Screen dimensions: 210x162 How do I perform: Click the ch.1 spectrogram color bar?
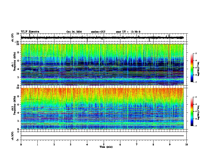192,68
